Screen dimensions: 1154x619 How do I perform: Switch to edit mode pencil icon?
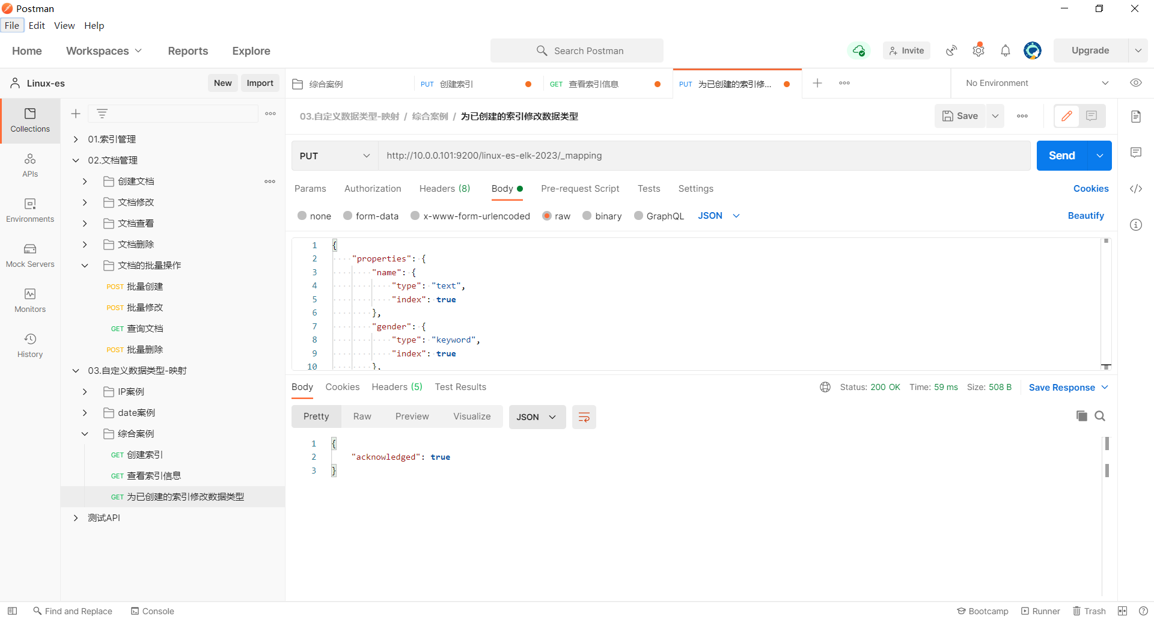(x=1067, y=116)
